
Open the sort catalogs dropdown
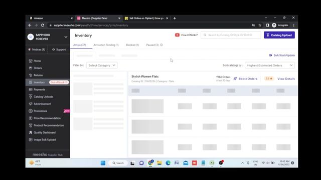pyautogui.click(x=270, y=65)
